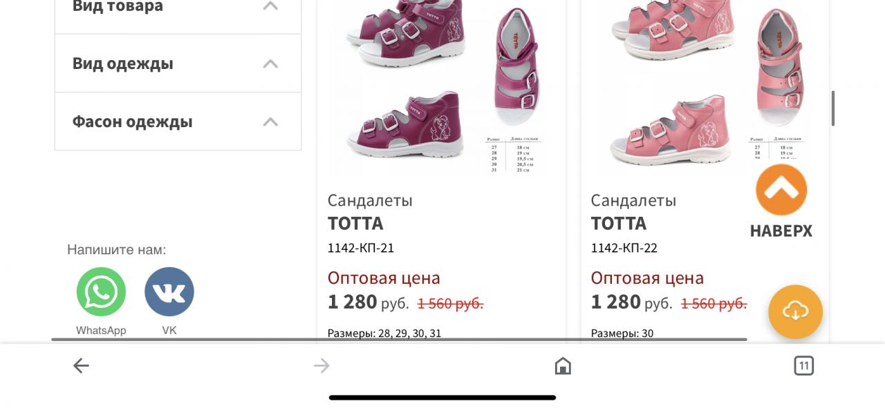The width and height of the screenshot is (885, 408).
Task: Collapse the Вид одежды filter chevron
Action: tap(270, 64)
